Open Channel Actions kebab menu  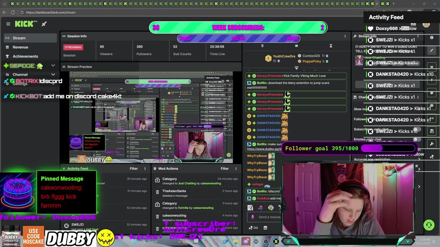(418, 97)
